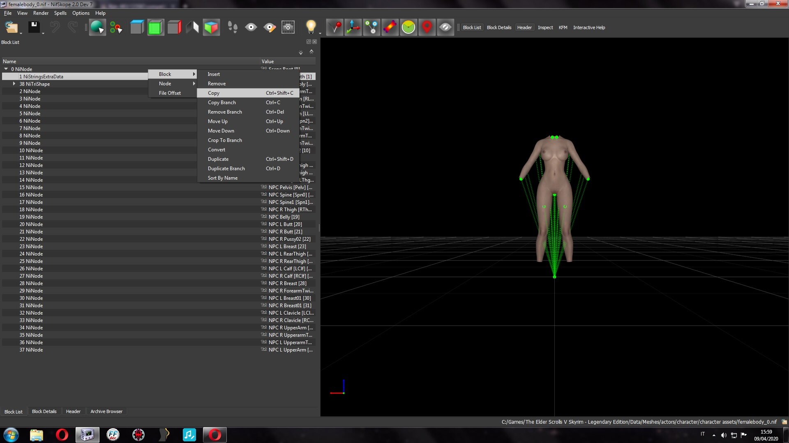The width and height of the screenshot is (789, 443).
Task: Select the walk mode footprints icon
Action: pyautogui.click(x=233, y=27)
